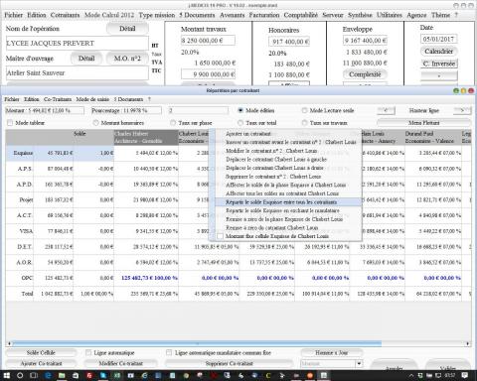Select the Montant honoraires radio button
Viewport: 477px width, 381px height.
point(96,123)
